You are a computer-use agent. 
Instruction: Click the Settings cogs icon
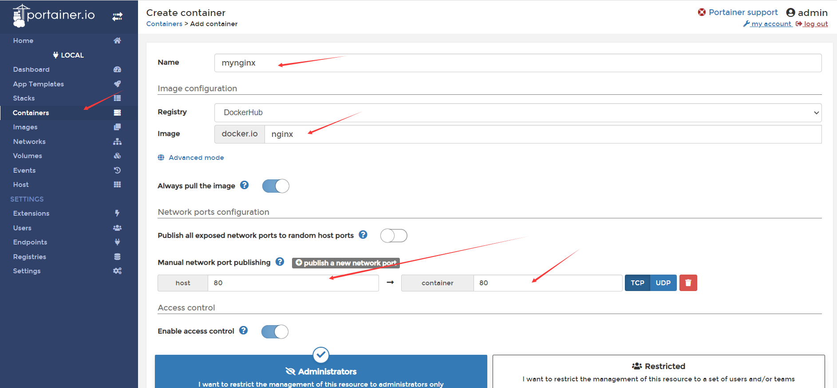[117, 271]
